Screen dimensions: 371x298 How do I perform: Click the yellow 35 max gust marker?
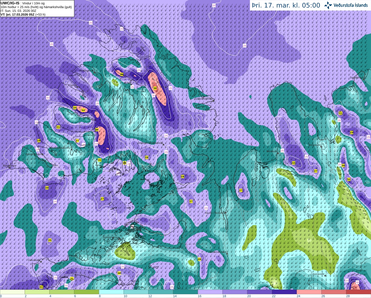coord(122,74)
